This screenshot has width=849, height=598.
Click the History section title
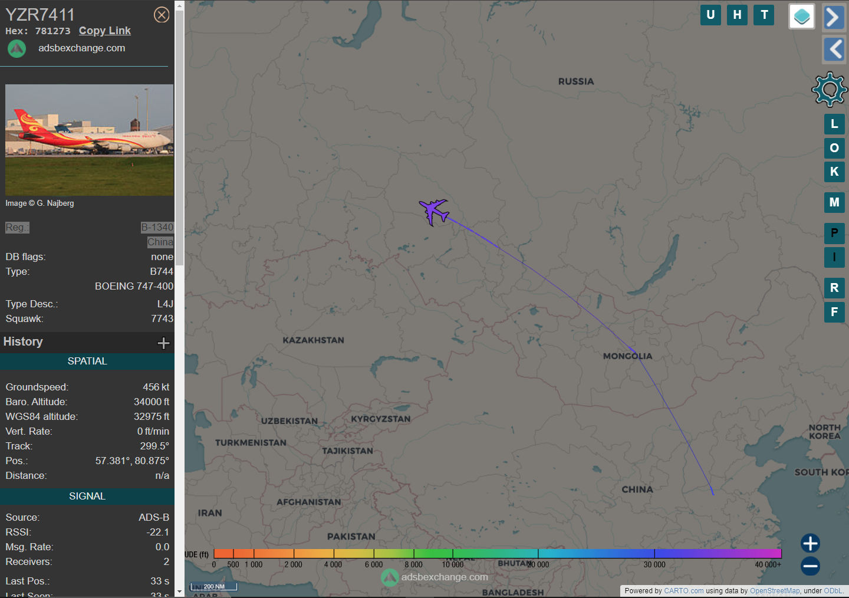(23, 342)
